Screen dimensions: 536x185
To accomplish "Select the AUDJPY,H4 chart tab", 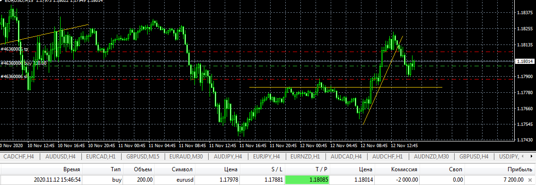I will click(228, 157).
